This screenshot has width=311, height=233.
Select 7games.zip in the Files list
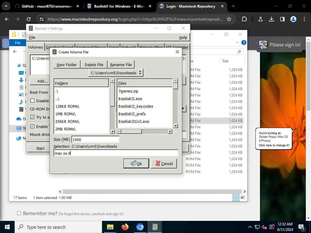pos(128,91)
